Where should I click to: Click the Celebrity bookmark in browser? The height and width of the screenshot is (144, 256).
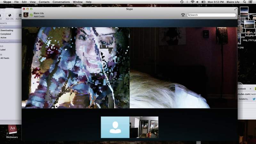tap(244, 99)
